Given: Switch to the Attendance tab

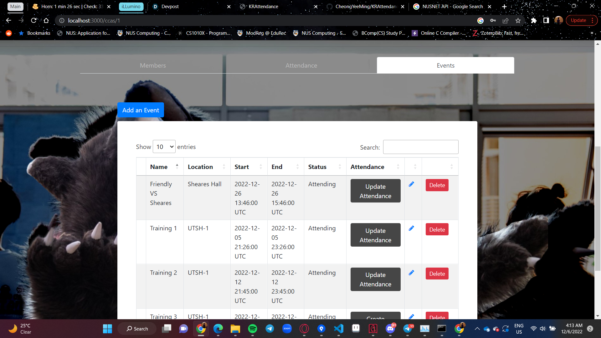Looking at the screenshot, I should click(x=301, y=65).
